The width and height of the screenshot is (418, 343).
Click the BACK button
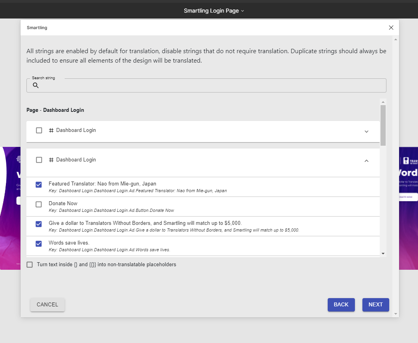341,304
